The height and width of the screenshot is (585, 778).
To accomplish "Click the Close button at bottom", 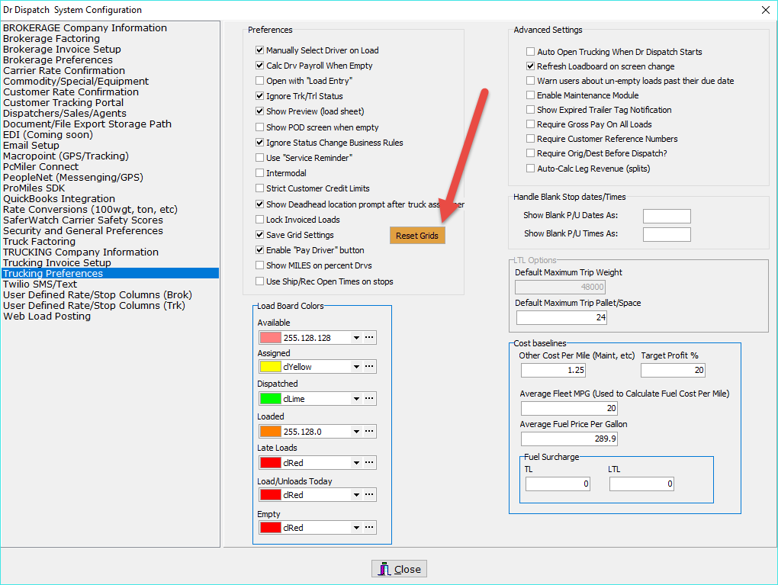I will (399, 569).
